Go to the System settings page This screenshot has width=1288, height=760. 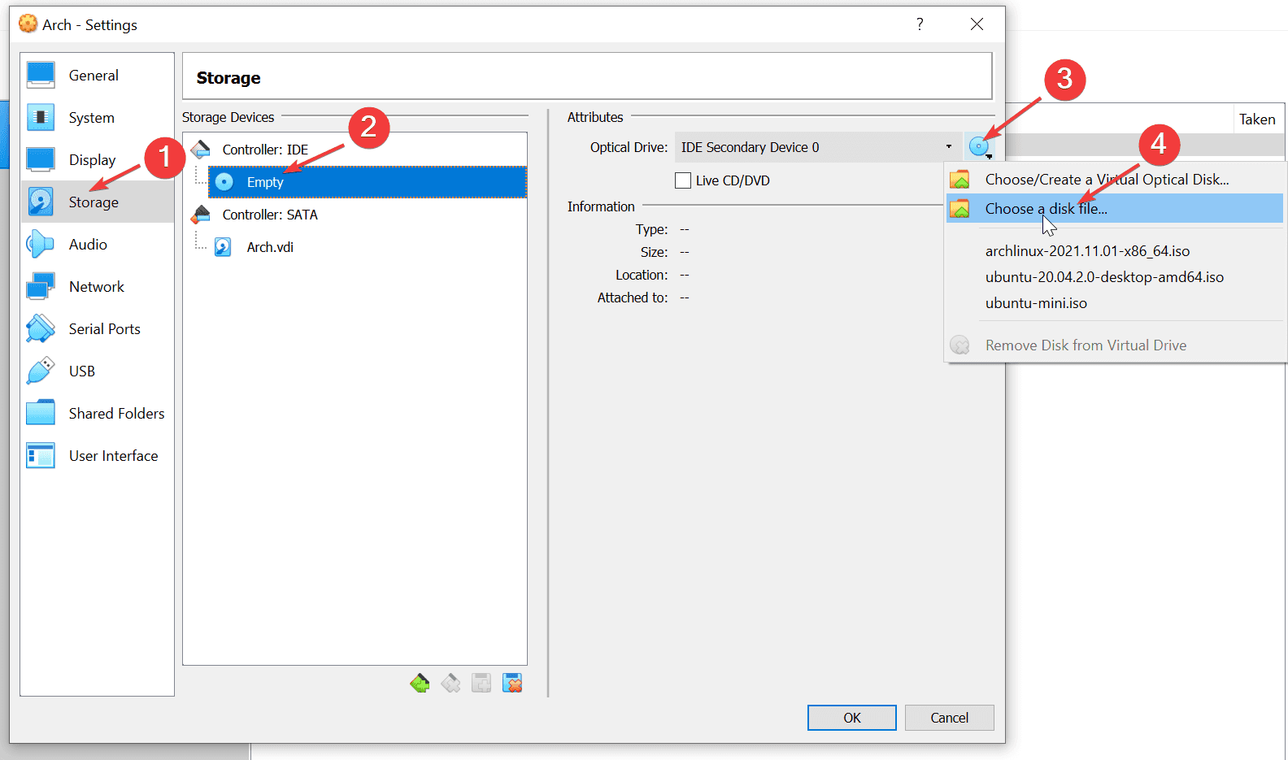click(97, 117)
